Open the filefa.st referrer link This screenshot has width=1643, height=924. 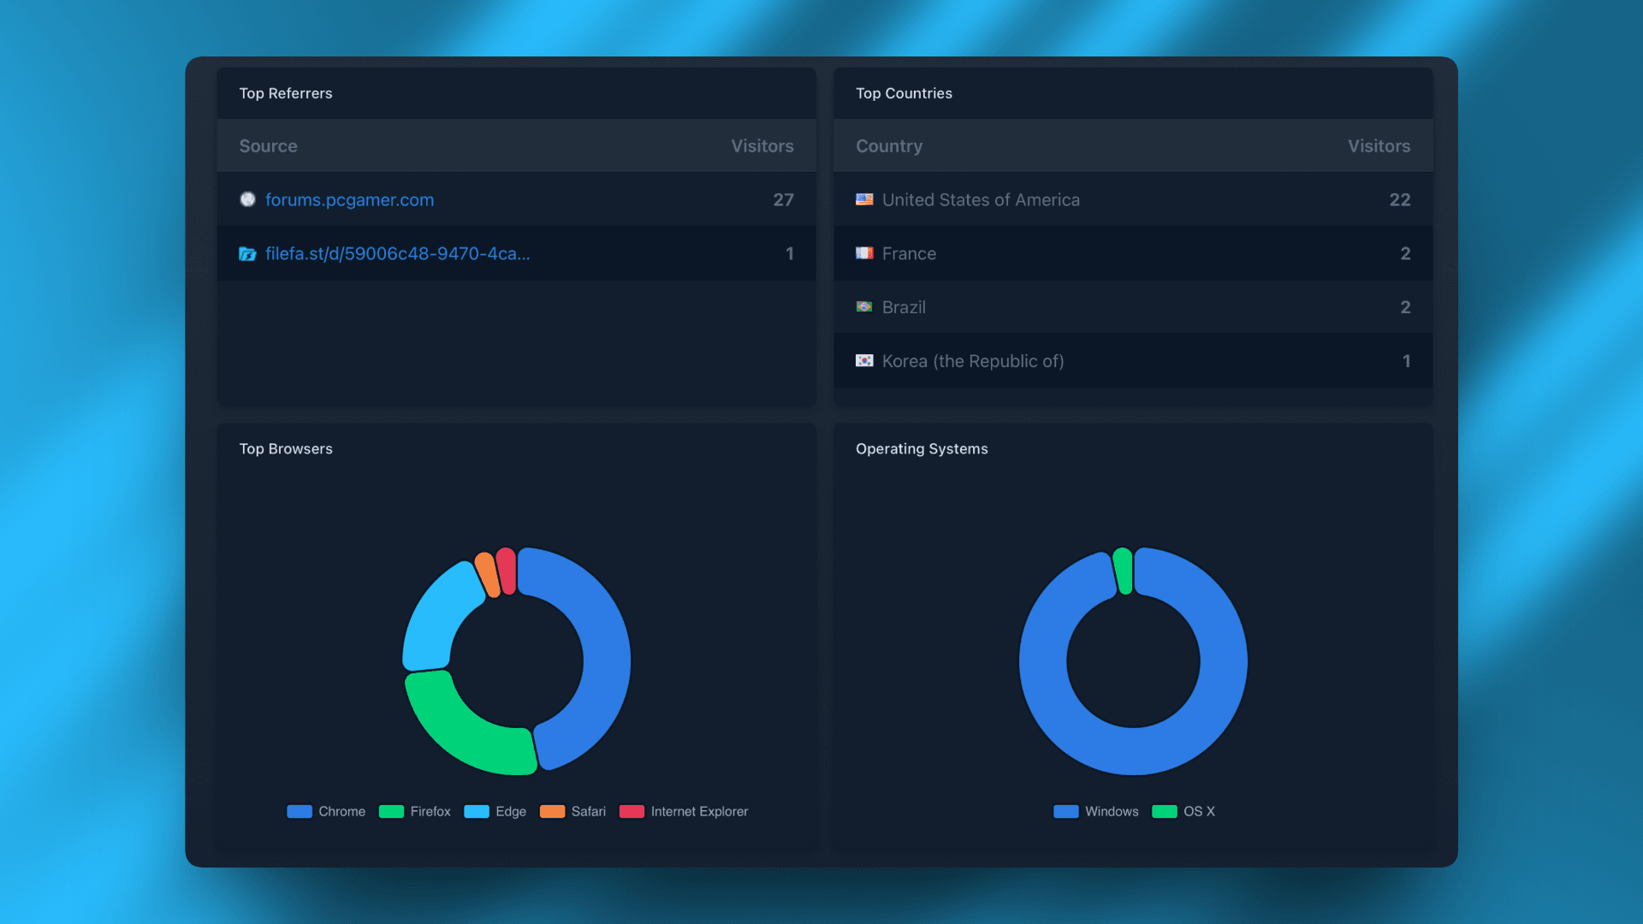(397, 254)
